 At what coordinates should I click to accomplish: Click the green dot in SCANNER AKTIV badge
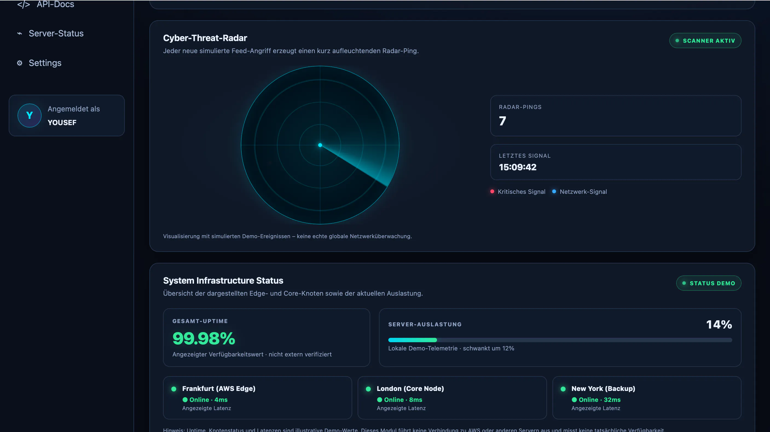[677, 41]
